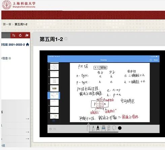Screen dimensions: 165x150
Task: Select the last page thumbnail in strip
Action: coord(54,116)
